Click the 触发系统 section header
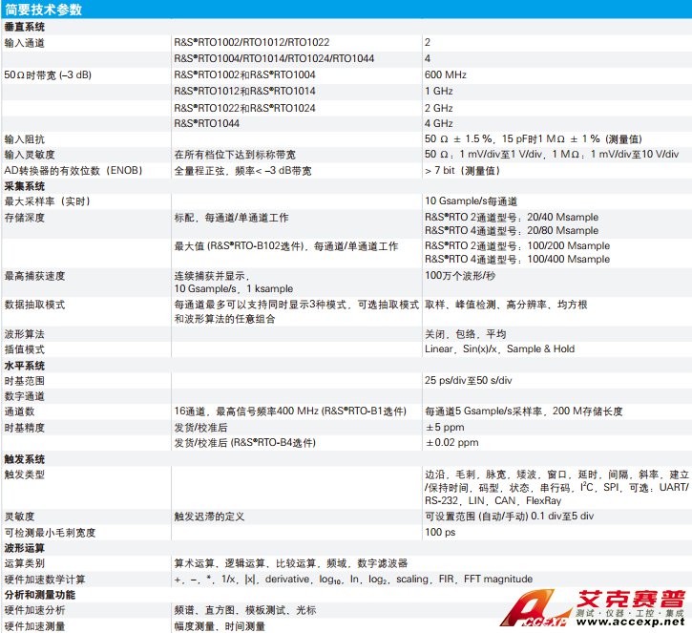 pyautogui.click(x=25, y=459)
